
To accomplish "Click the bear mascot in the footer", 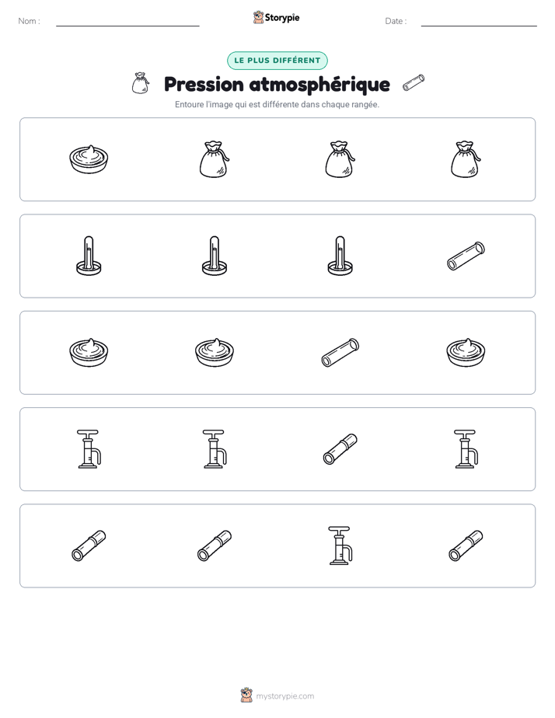I will tap(246, 695).
